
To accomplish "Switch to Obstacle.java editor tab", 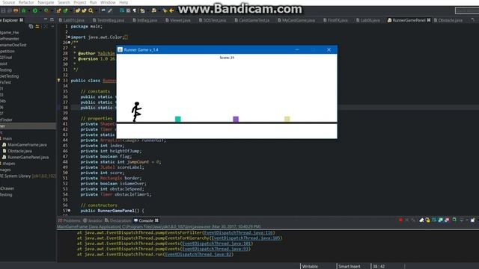I will point(448,20).
